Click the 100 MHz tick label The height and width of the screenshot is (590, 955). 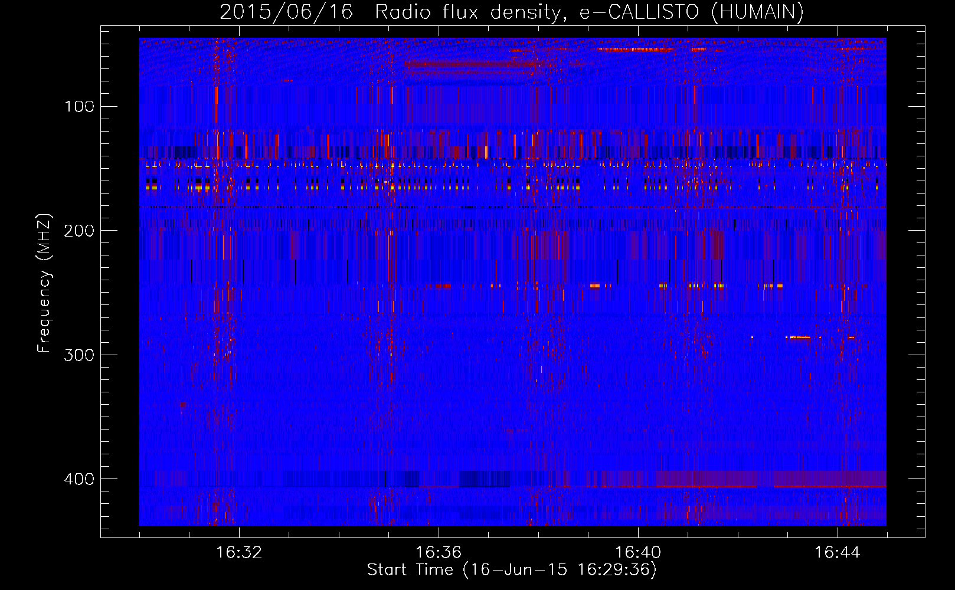[x=80, y=107]
